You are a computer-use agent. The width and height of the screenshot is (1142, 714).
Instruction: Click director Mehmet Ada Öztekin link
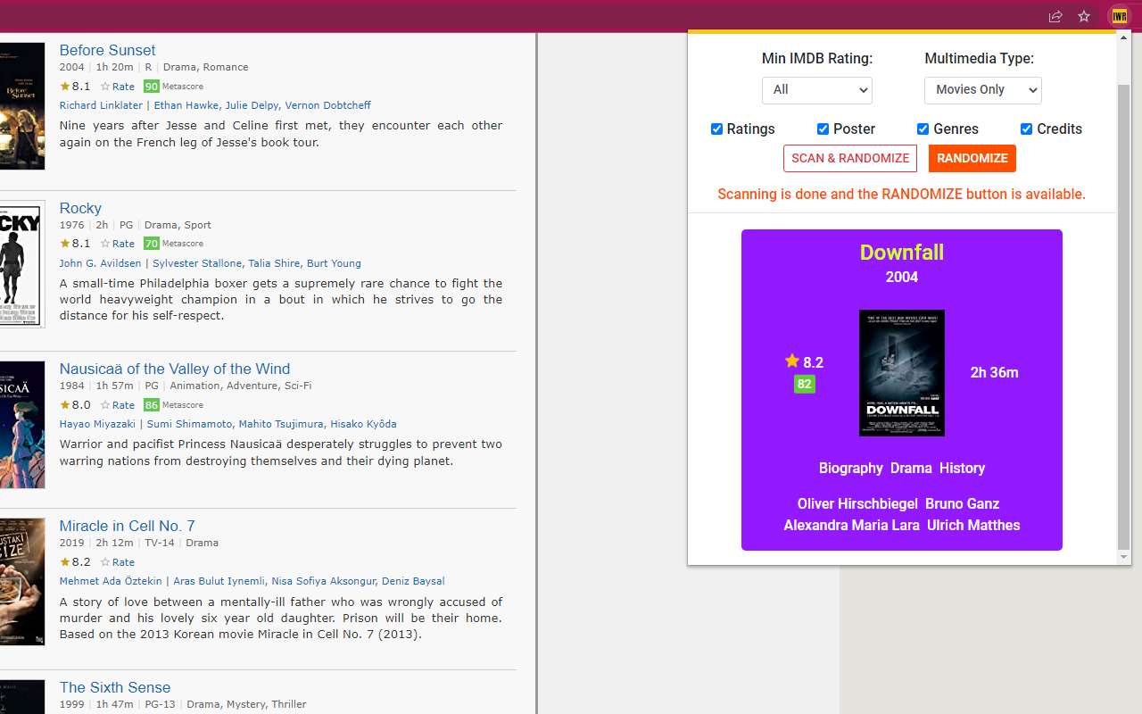[111, 581]
